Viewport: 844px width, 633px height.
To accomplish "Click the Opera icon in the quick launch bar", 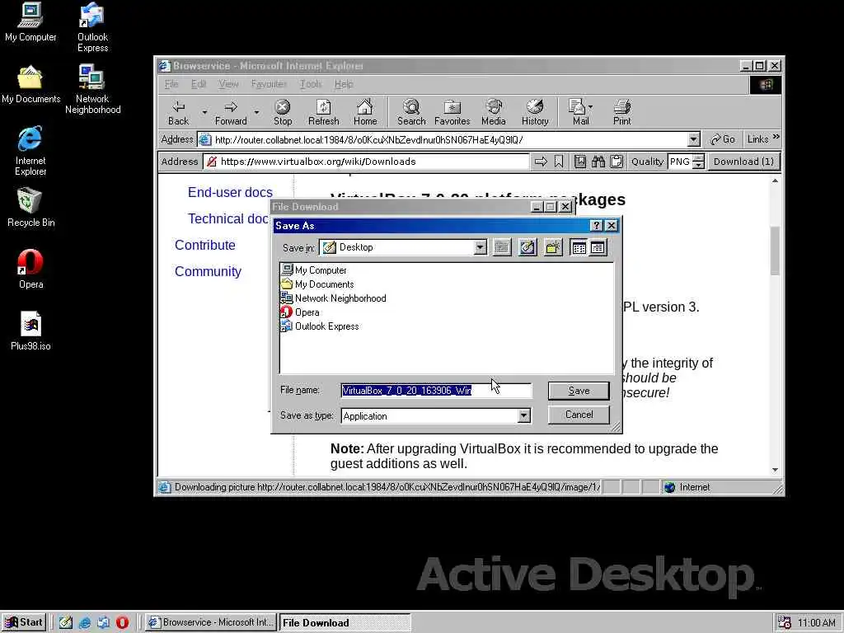I will (x=122, y=623).
